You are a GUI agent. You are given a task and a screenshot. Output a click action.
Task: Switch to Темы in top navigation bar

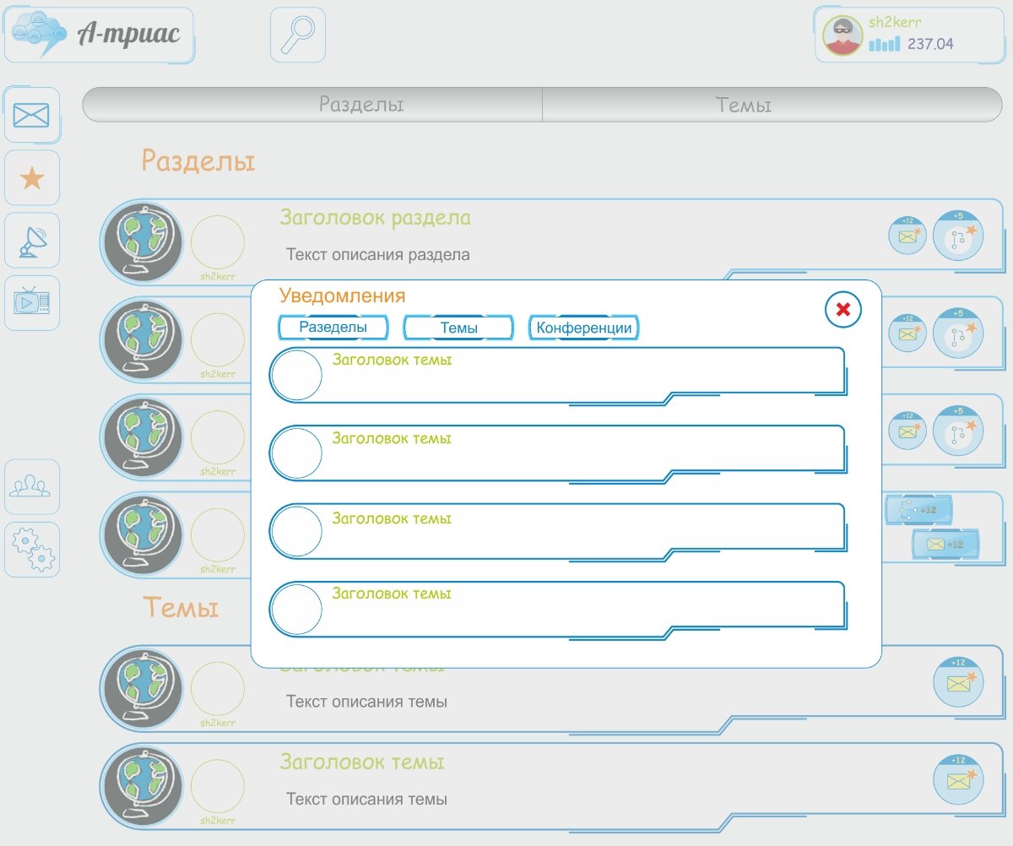point(743,105)
